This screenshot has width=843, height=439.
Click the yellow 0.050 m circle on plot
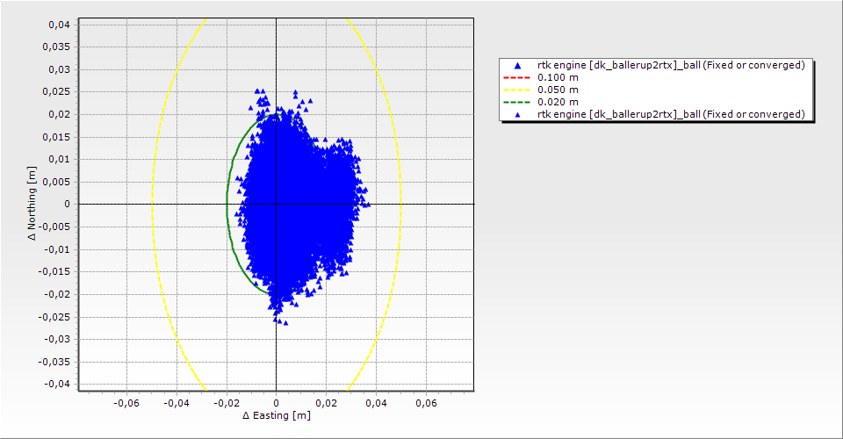[x=152, y=205]
